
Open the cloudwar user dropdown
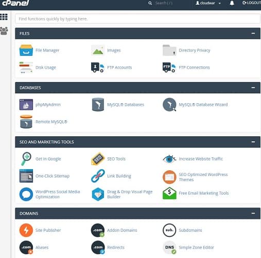pyautogui.click(x=208, y=3)
